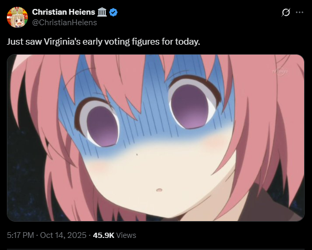Viewport: 312px width, 250px height.
Task: Click the crown on the avatar picture
Action: tap(17, 11)
